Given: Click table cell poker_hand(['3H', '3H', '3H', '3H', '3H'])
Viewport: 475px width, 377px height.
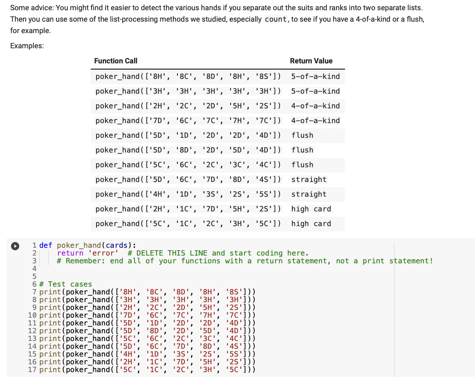Looking at the screenshot, I should (188, 91).
